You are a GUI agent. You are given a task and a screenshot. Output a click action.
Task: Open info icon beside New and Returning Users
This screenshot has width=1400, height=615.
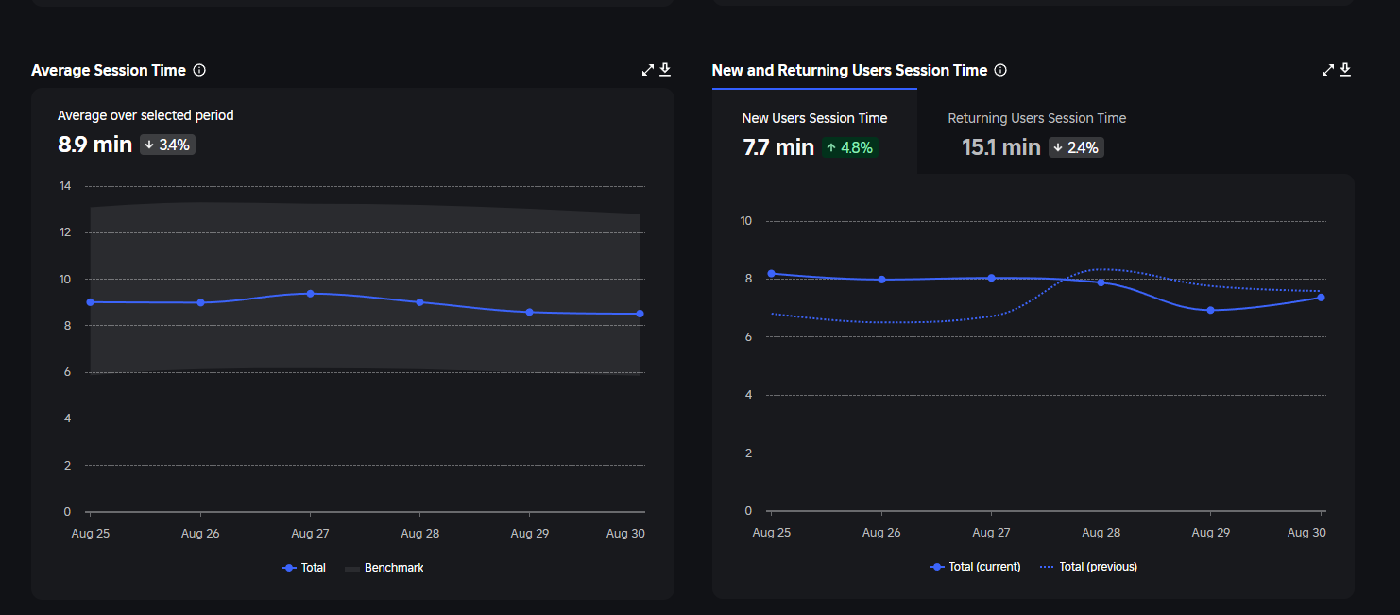[1000, 70]
